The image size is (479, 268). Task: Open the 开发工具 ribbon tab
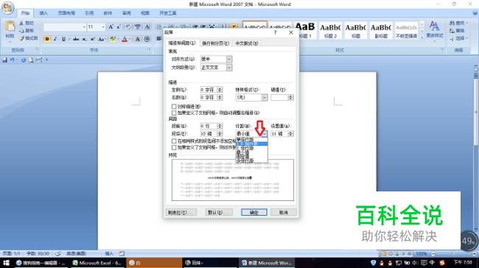pyautogui.click(x=168, y=13)
